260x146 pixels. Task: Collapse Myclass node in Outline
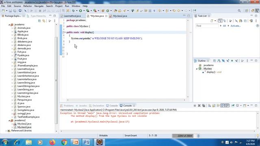click(x=197, y=69)
